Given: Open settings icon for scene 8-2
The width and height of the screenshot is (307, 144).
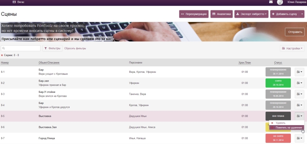Looking at the screenshot, I should (x=299, y=83).
